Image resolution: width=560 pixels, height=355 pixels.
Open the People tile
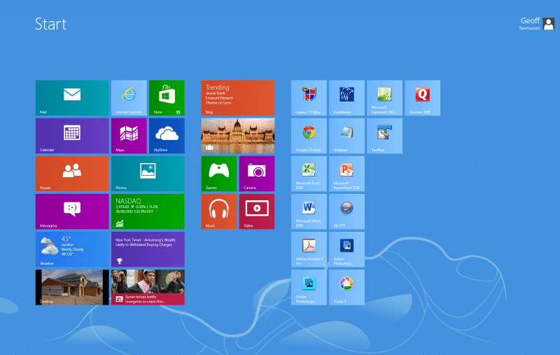(x=72, y=174)
